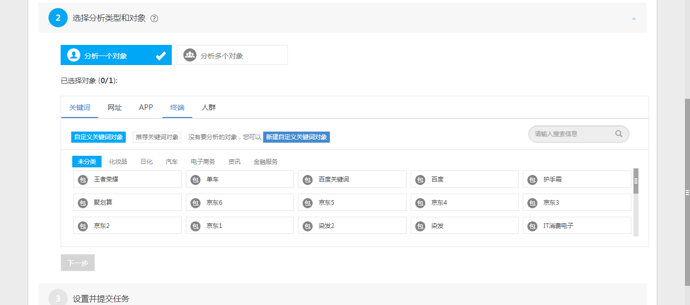Select 分析一个对象 mode
The image size is (690, 305).
pyautogui.click(x=116, y=55)
